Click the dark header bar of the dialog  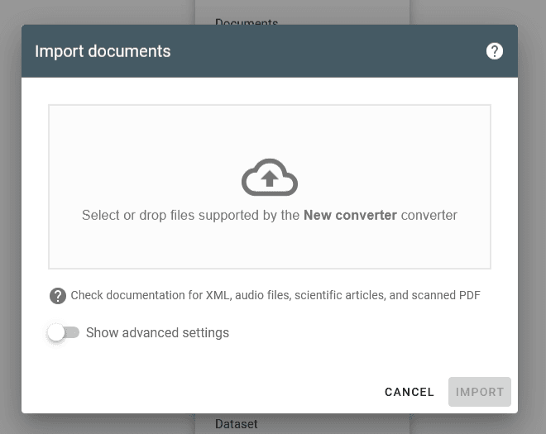point(331,51)
